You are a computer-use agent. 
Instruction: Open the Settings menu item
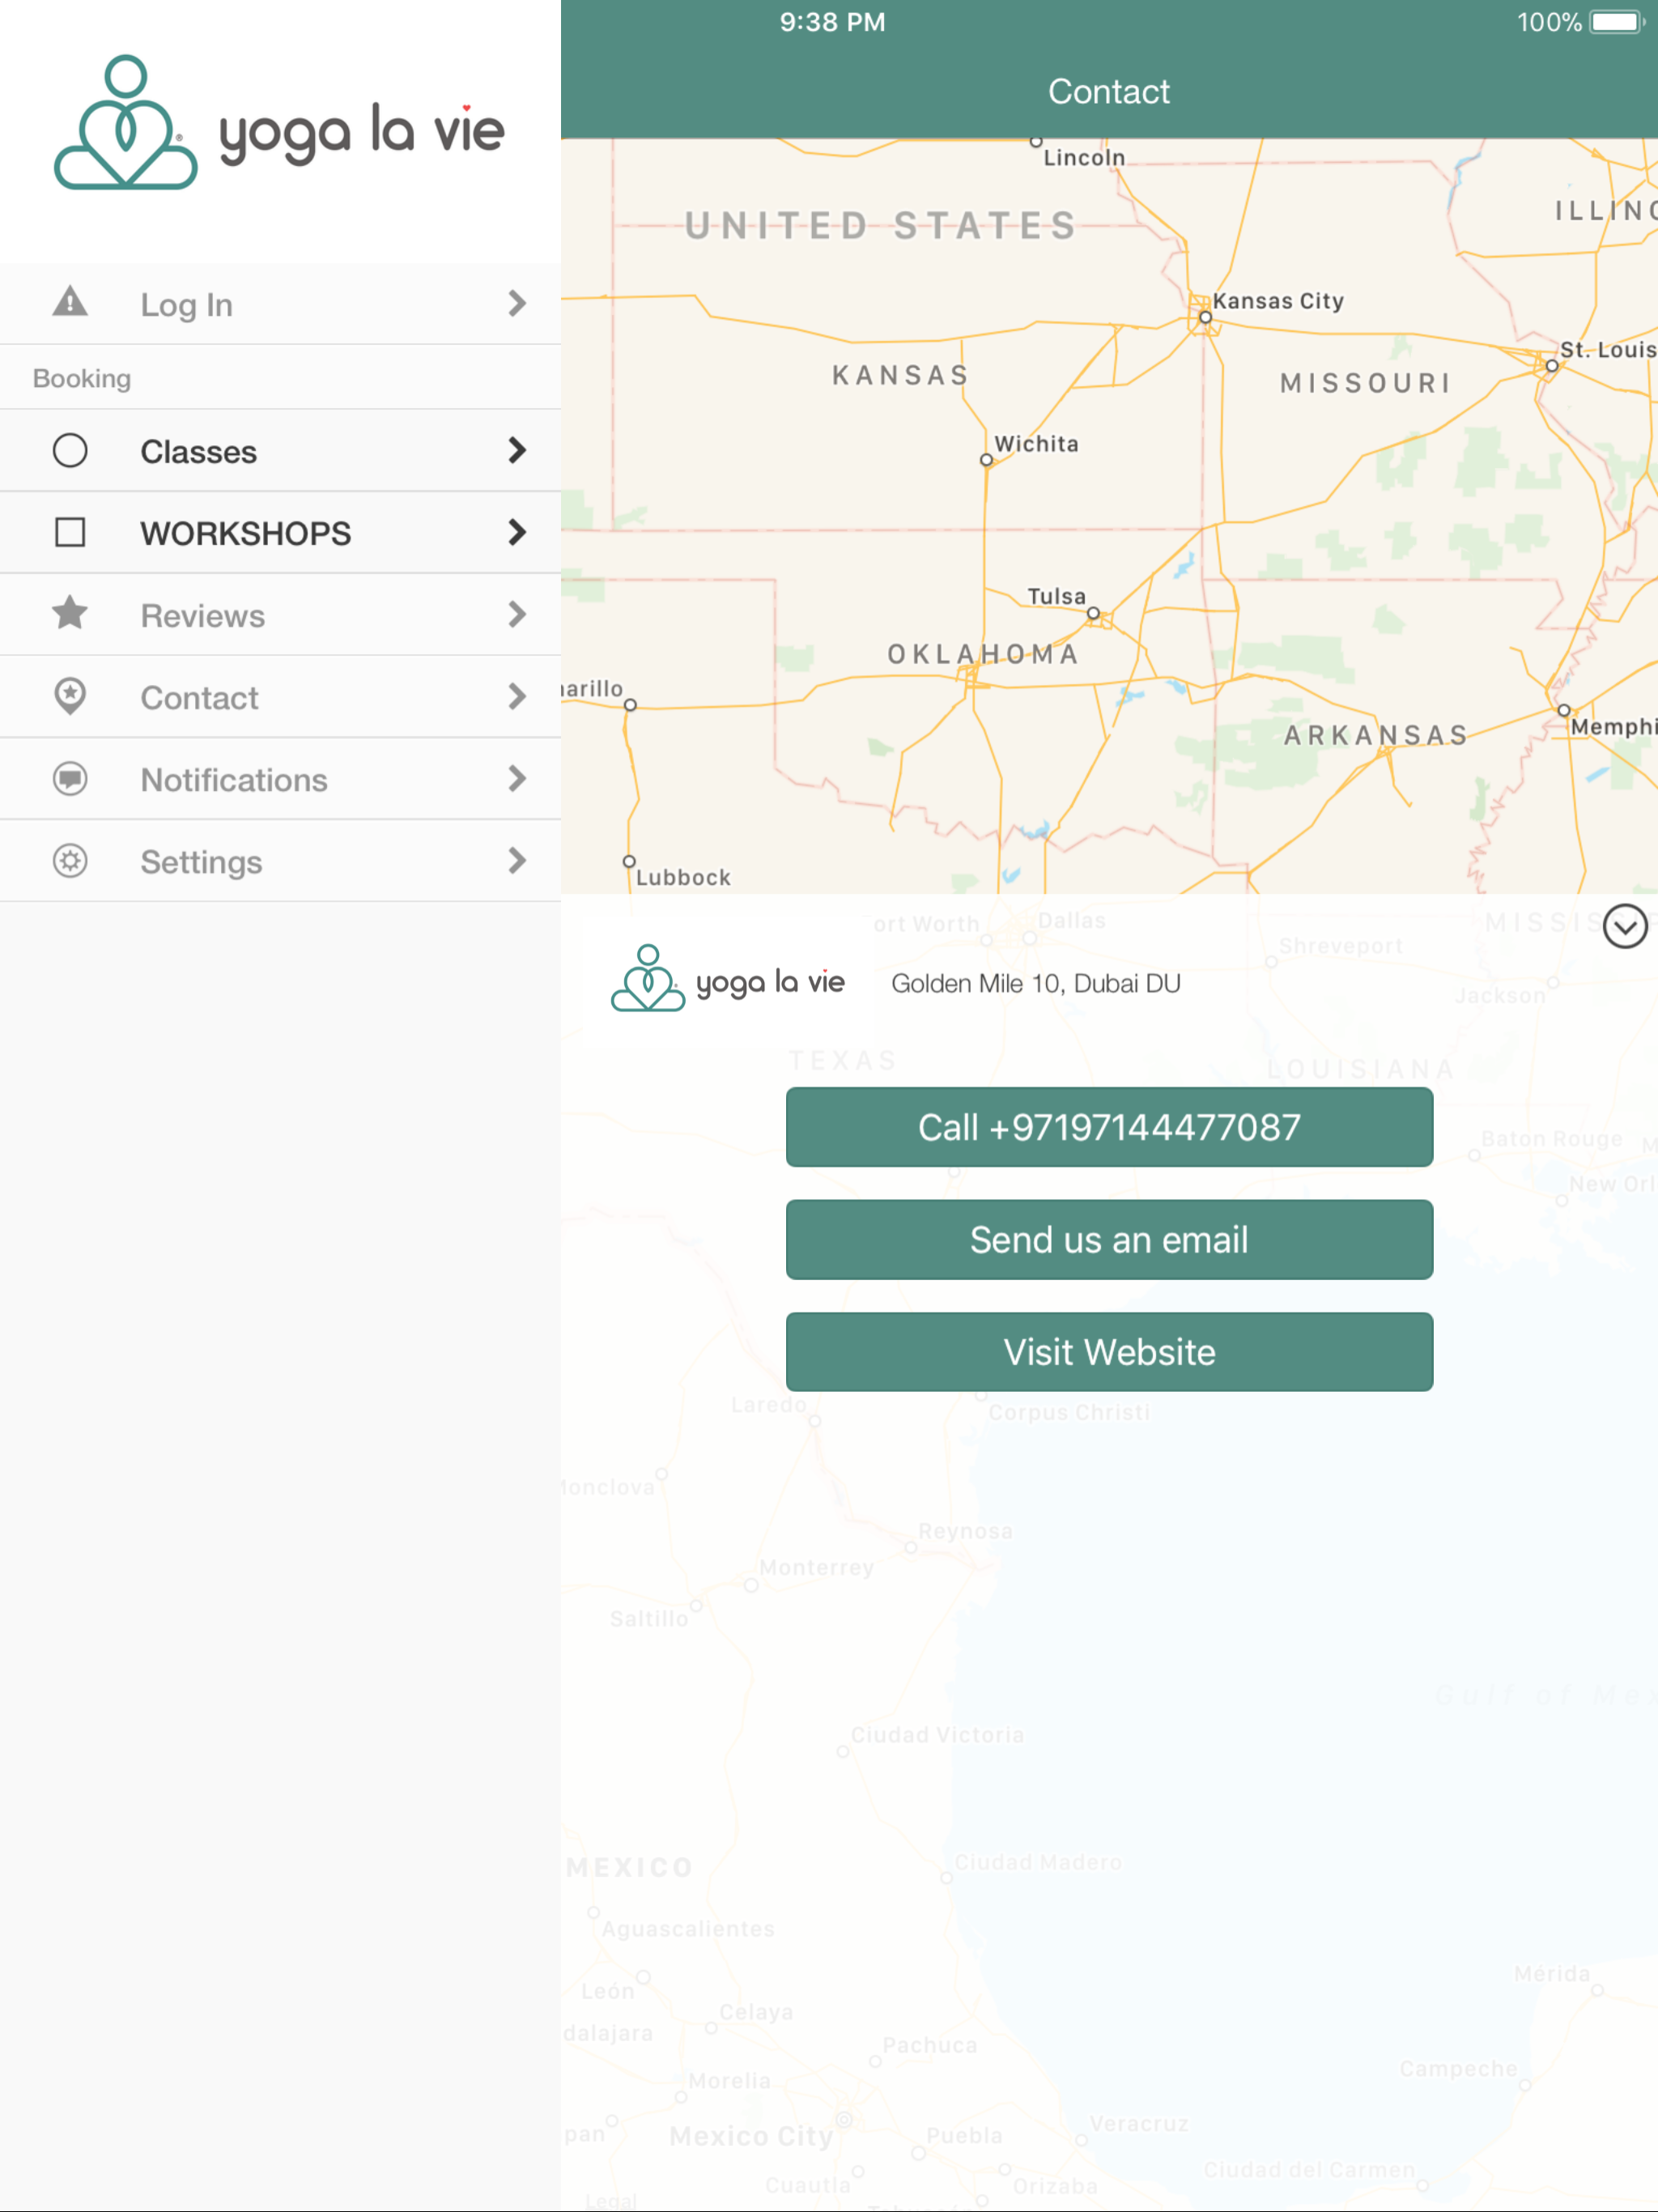pyautogui.click(x=280, y=860)
